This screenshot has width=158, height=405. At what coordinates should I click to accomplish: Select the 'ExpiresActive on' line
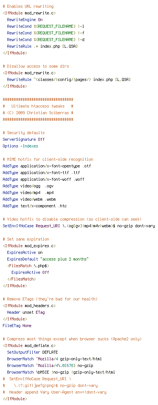coord(25,253)
